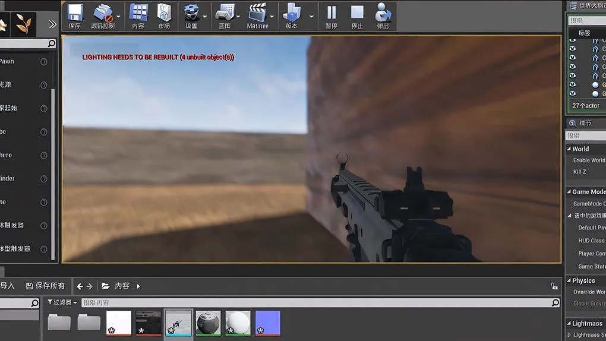
Task: Collapse the Physics section
Action: 569,280
